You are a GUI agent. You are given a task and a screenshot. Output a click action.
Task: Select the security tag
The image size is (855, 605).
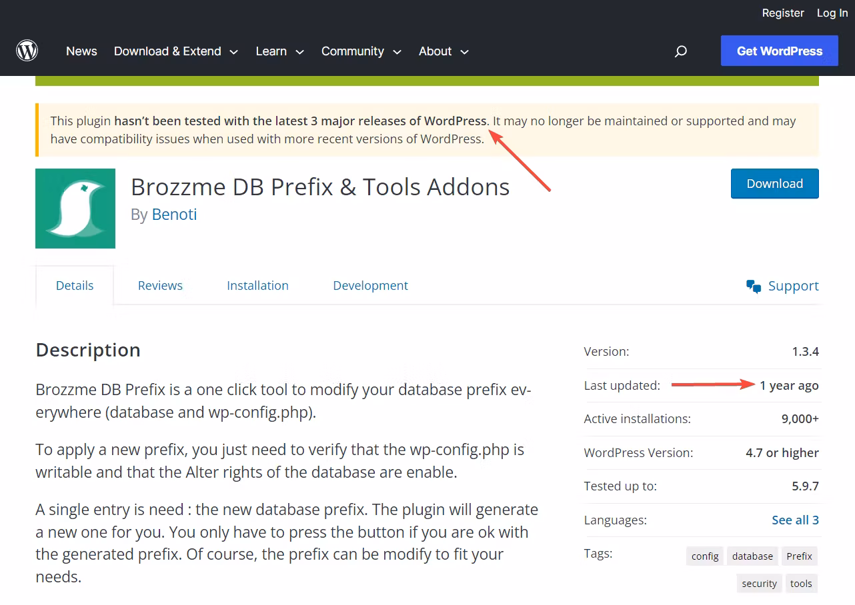pyautogui.click(x=758, y=583)
